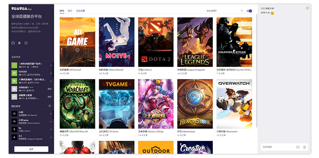Open the World of Warcraft cover
This screenshot has height=158, width=319.
pyautogui.click(x=77, y=104)
